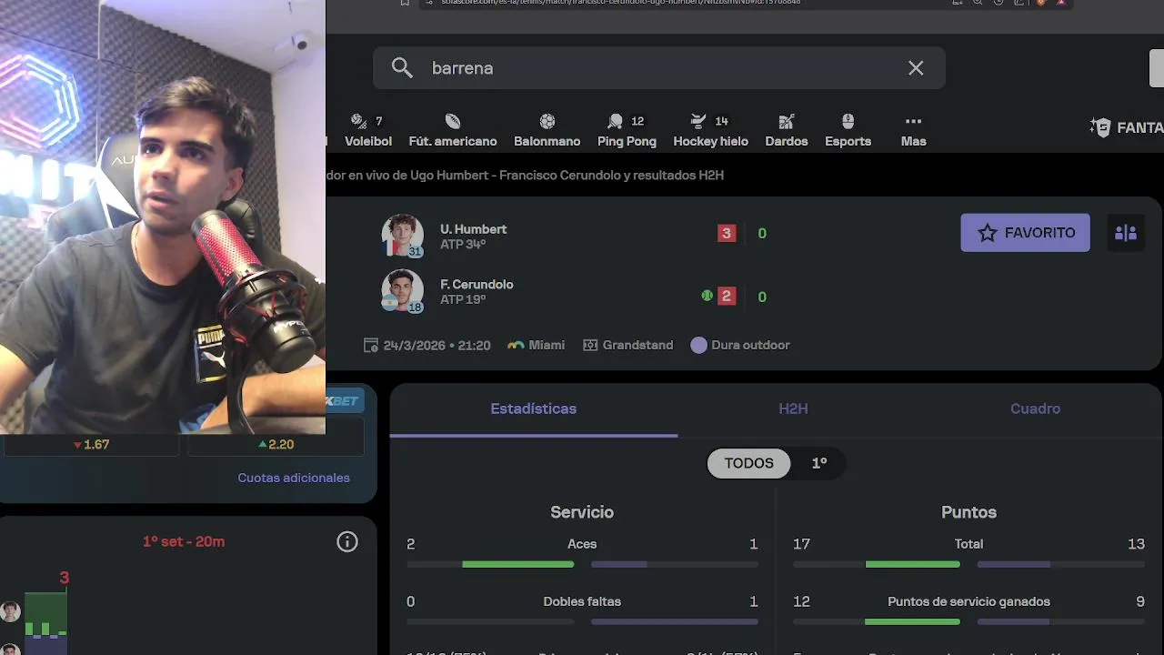This screenshot has height=655, width=1164.
Task: Expand the 'Mas' sports menu
Action: 913,131
